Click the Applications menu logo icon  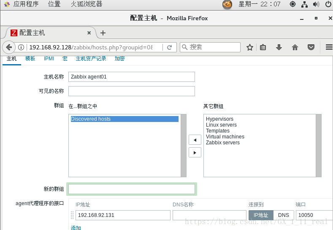7,4
